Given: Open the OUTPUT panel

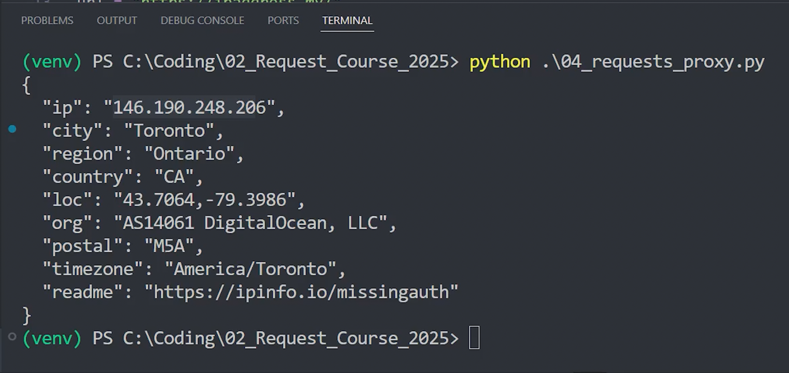Looking at the screenshot, I should (x=117, y=20).
